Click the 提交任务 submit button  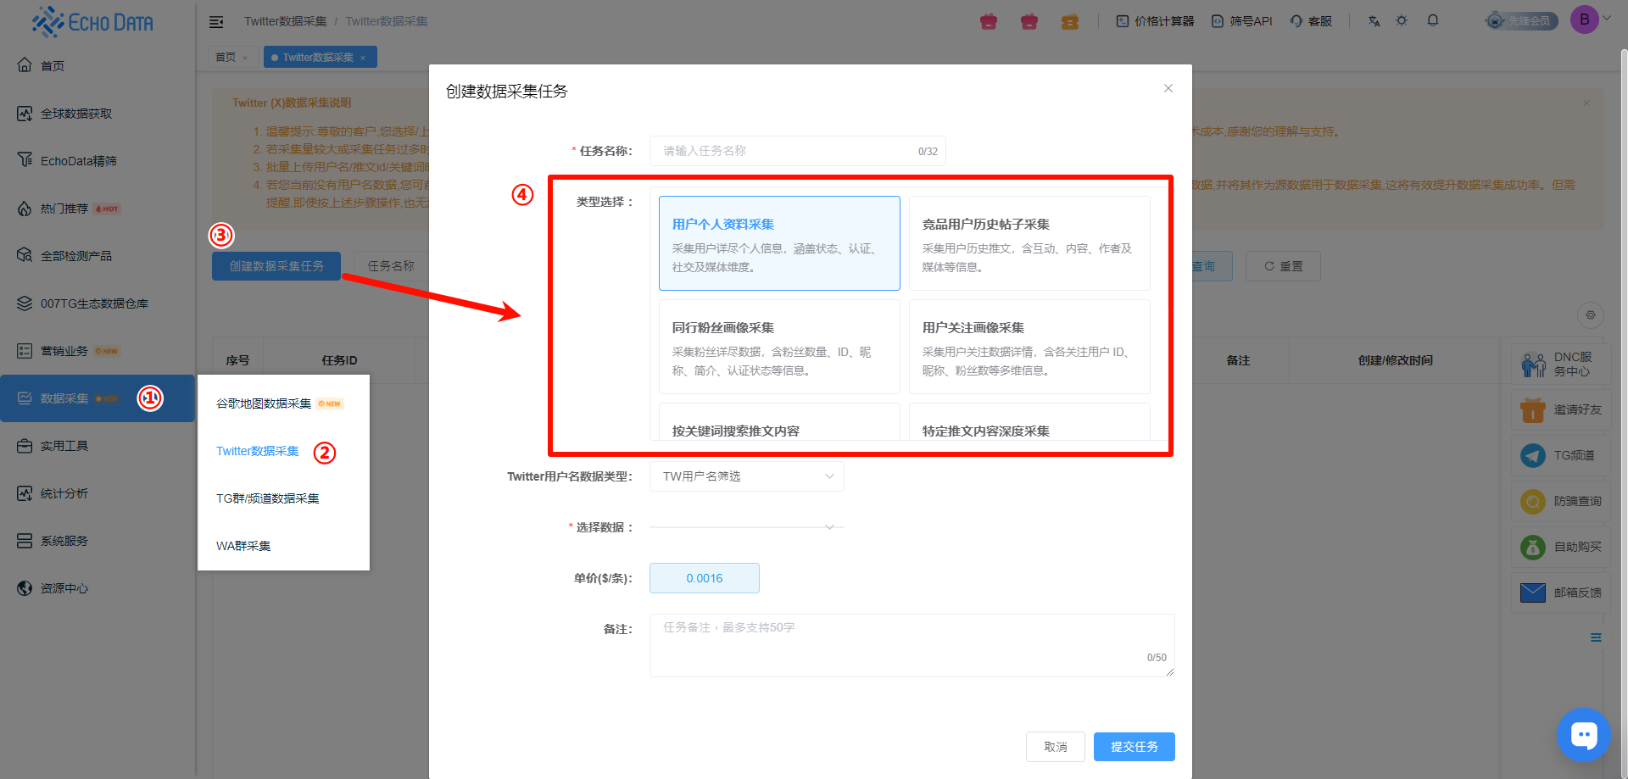point(1134,747)
